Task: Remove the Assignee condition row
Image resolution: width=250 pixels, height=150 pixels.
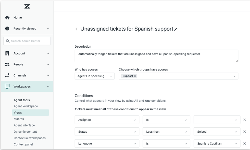Action: point(245,120)
